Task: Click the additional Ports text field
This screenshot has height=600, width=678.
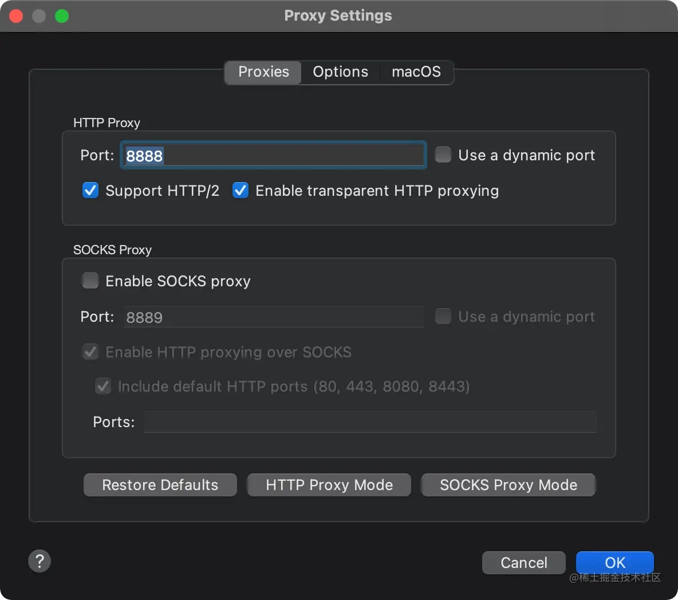Action: [370, 422]
